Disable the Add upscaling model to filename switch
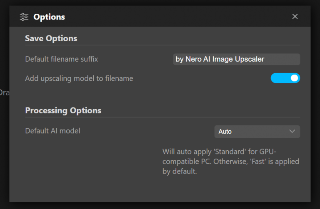 pos(285,78)
